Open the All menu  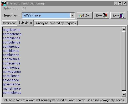tap(24, 8)
